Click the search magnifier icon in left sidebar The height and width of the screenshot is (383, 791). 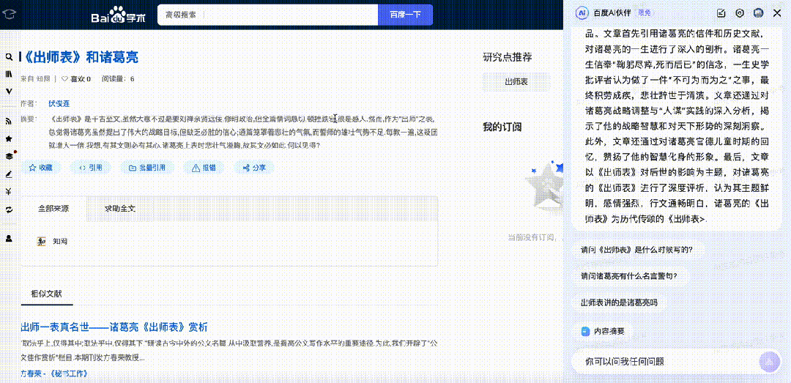click(x=9, y=57)
